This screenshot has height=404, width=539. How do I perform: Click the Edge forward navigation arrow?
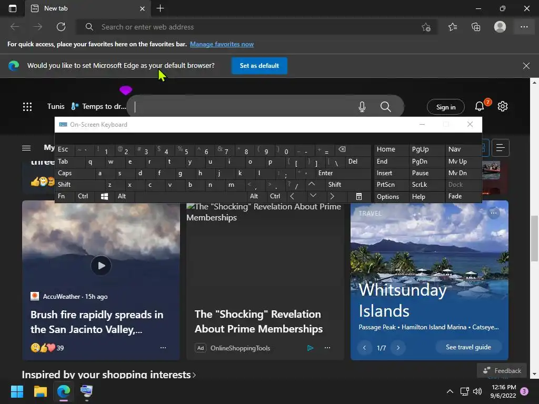[38, 27]
